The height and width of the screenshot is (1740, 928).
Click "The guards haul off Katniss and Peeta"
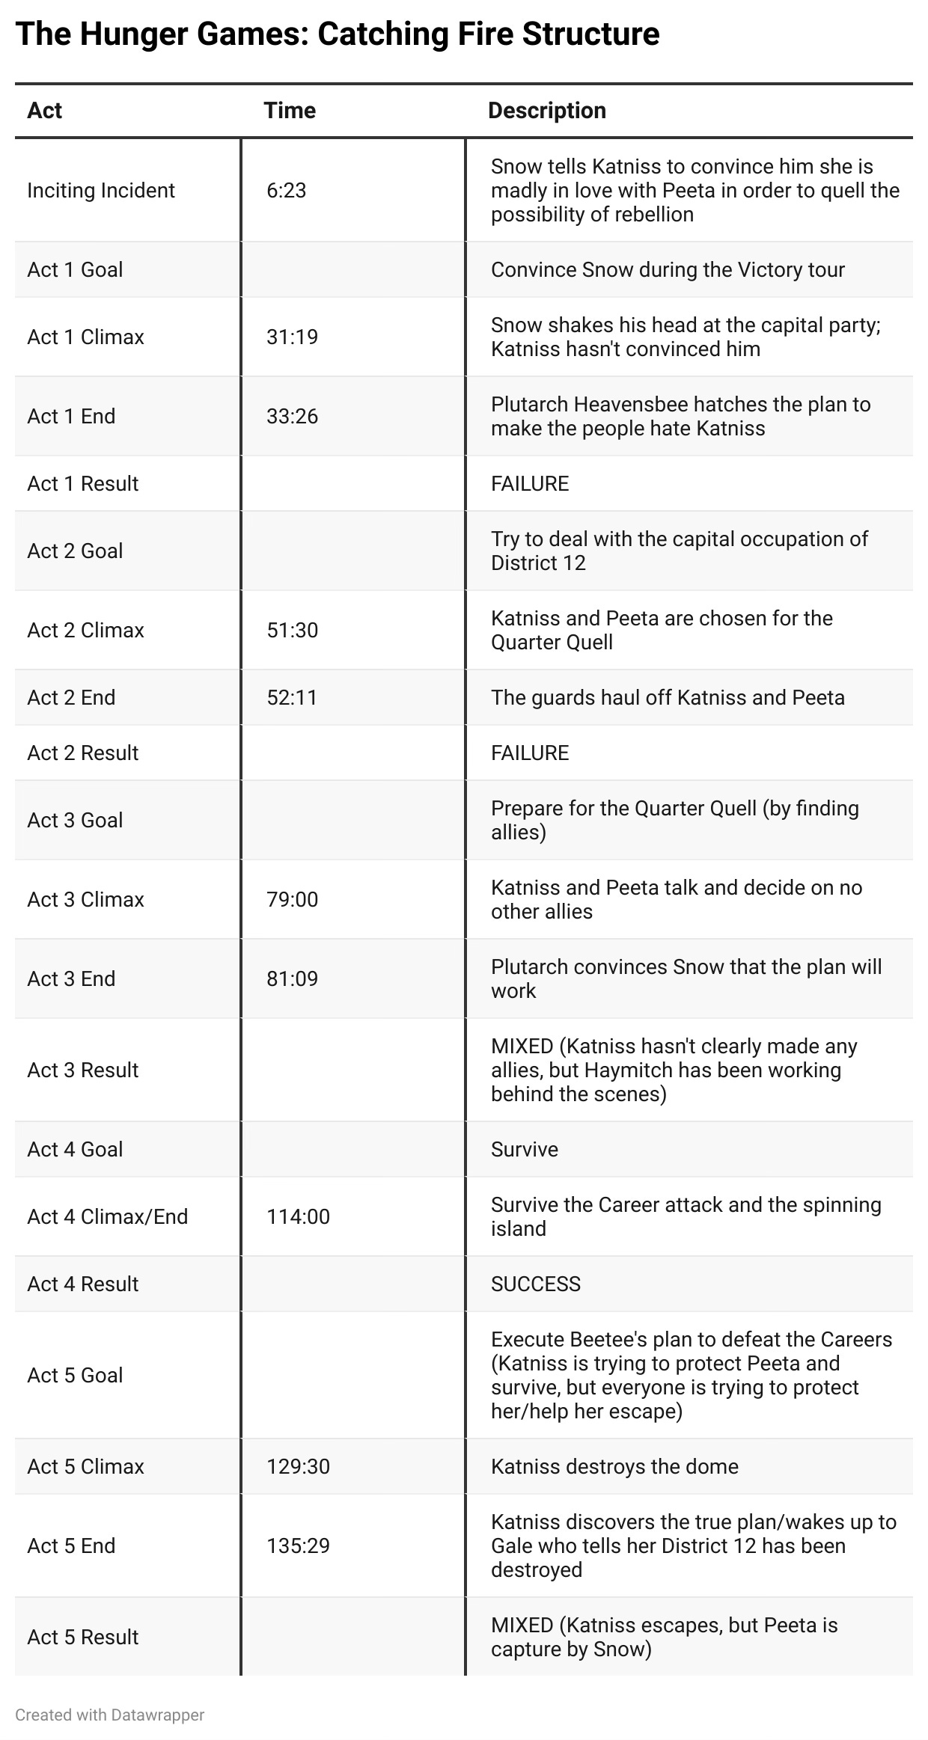click(668, 698)
